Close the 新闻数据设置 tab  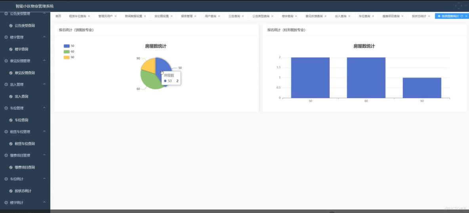click(145, 16)
